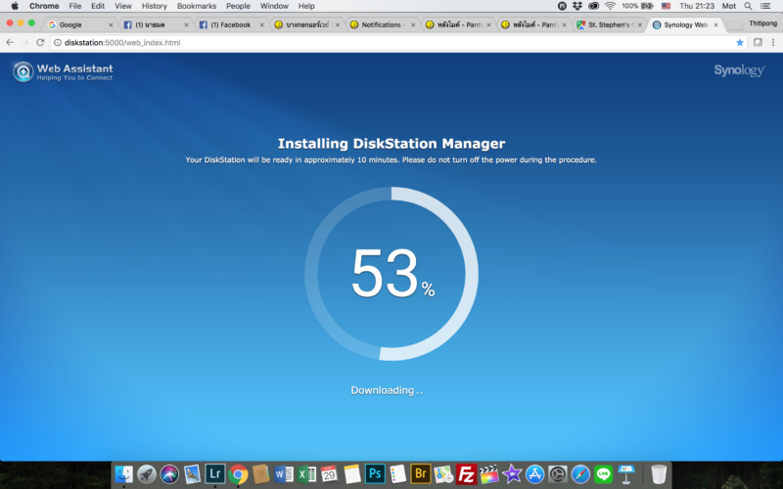Open the Trash in the dock

[659, 474]
